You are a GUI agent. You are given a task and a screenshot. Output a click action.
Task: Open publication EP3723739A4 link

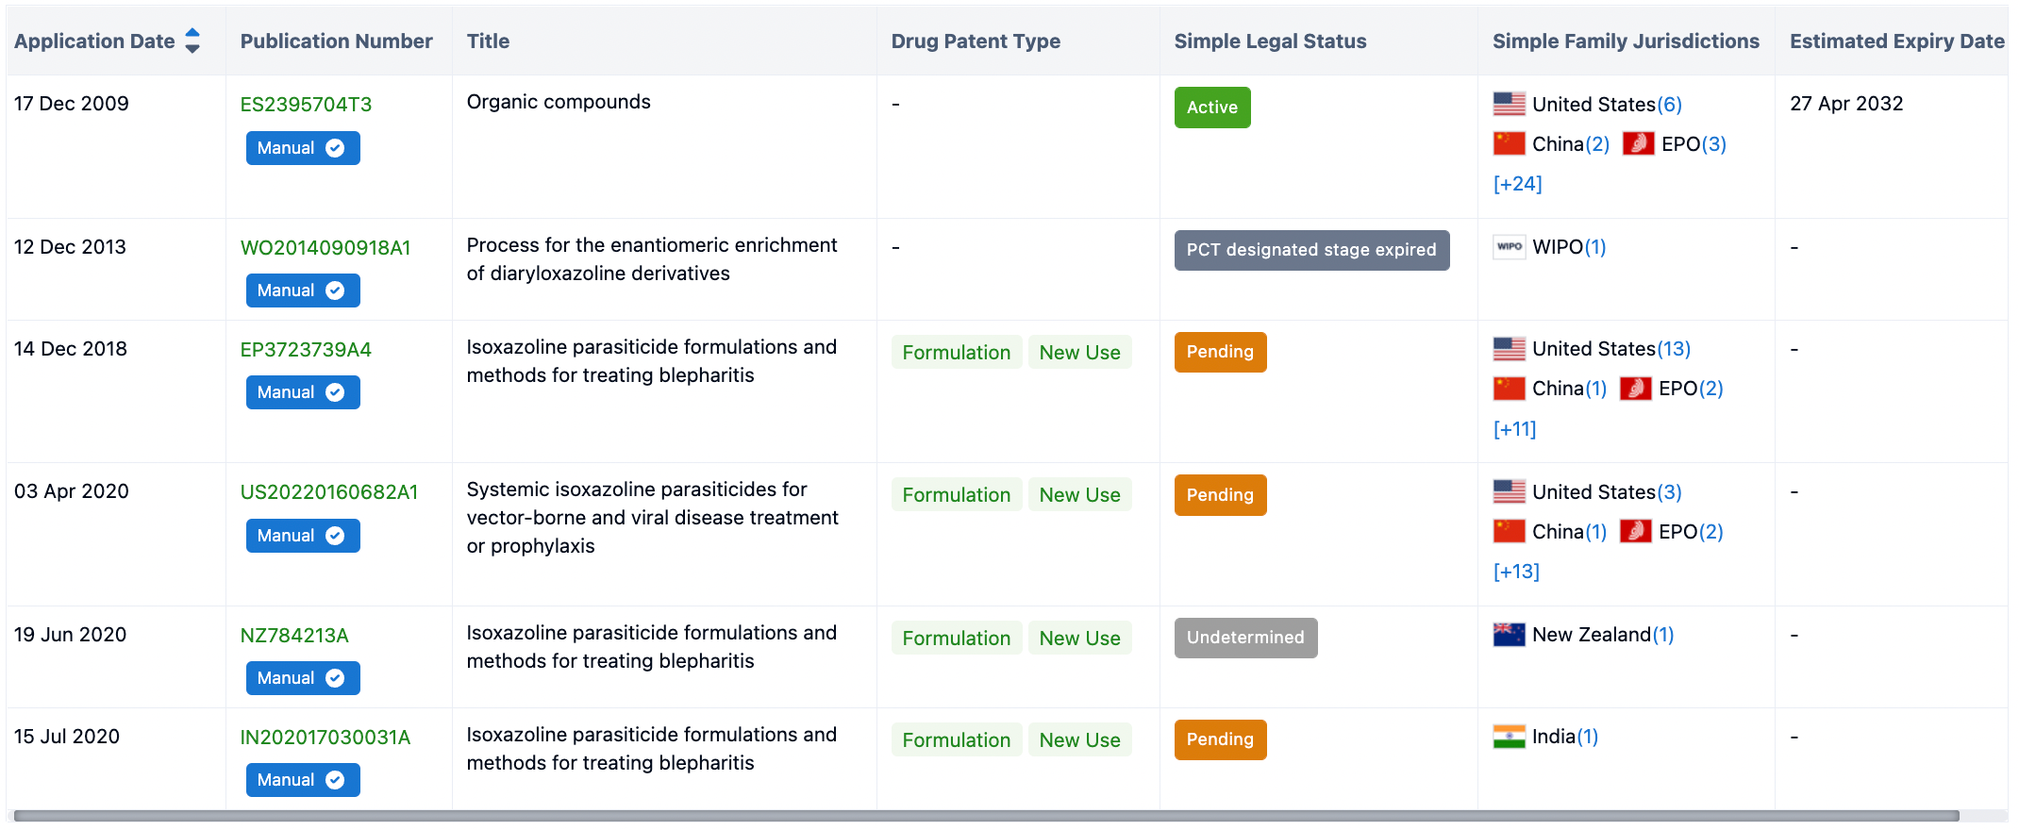tap(306, 350)
